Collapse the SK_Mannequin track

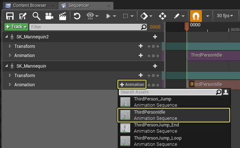coord(7,66)
